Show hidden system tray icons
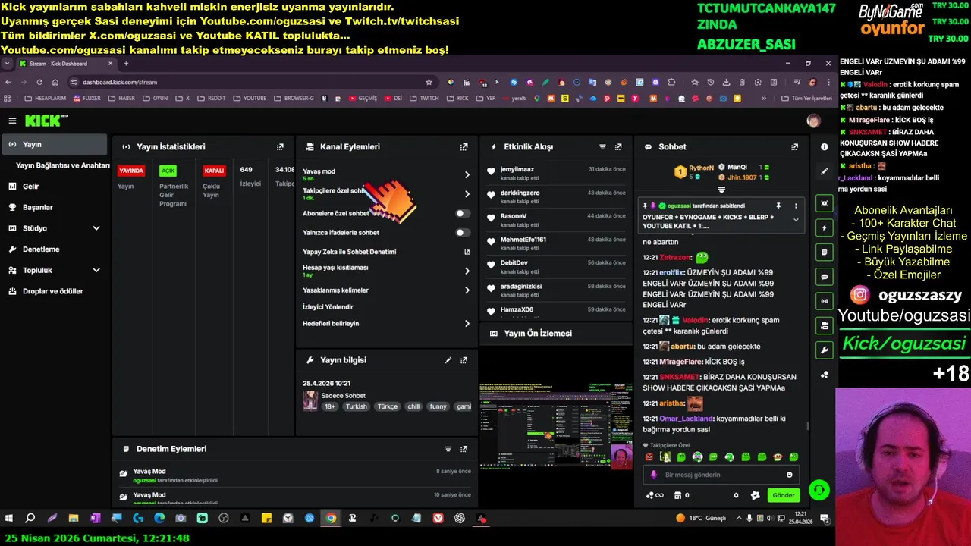971x546 pixels. tap(737, 519)
